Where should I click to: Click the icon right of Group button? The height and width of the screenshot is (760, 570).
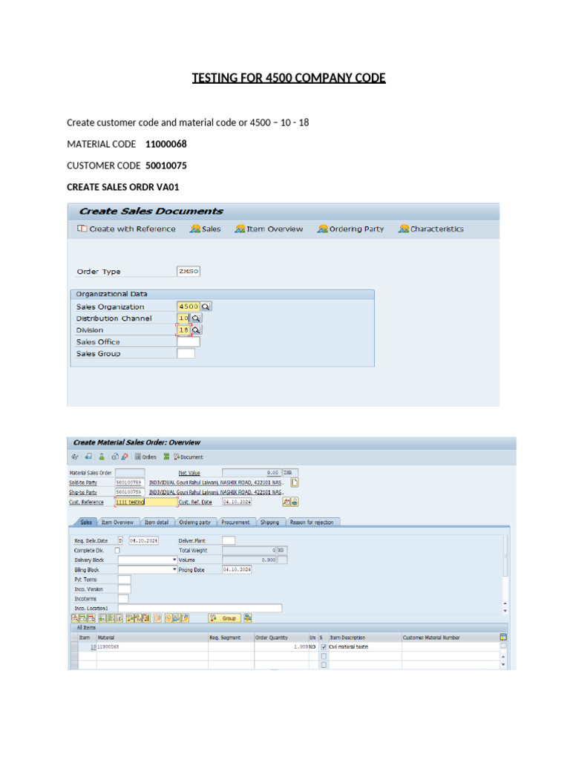coord(248,618)
